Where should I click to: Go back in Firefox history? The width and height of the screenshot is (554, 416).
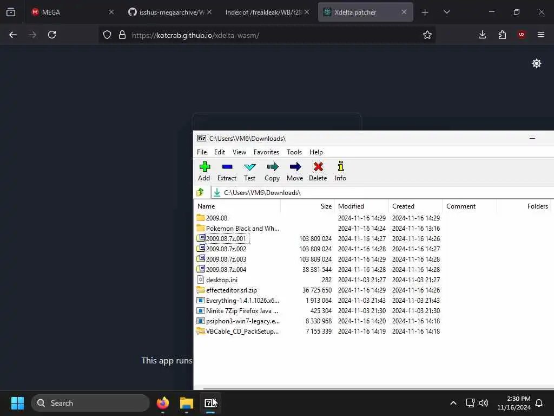[13, 35]
